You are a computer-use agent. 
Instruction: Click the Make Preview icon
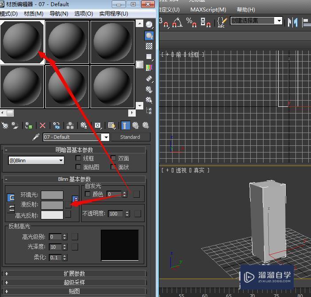coord(149,78)
